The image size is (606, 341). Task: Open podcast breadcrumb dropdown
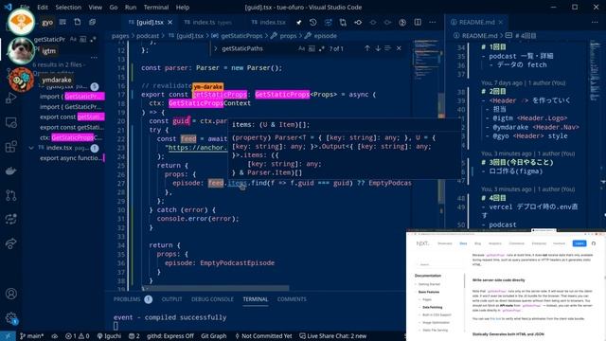pyautogui.click(x=148, y=36)
